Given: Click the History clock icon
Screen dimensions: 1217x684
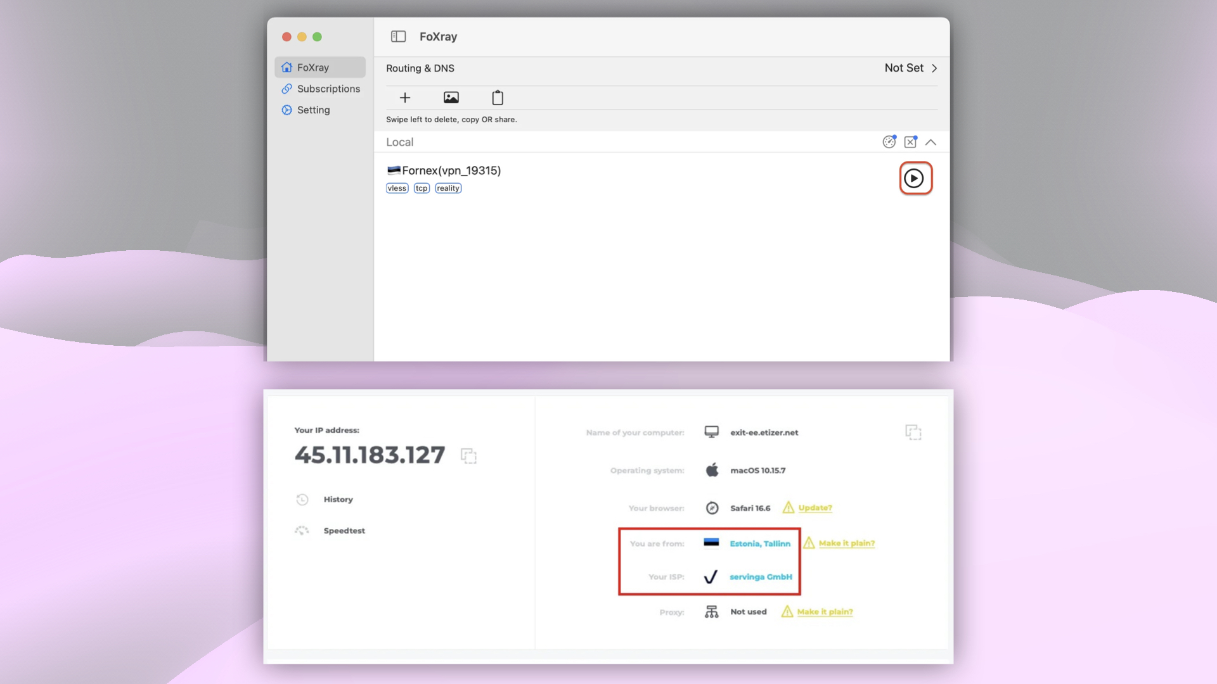Looking at the screenshot, I should pyautogui.click(x=302, y=499).
